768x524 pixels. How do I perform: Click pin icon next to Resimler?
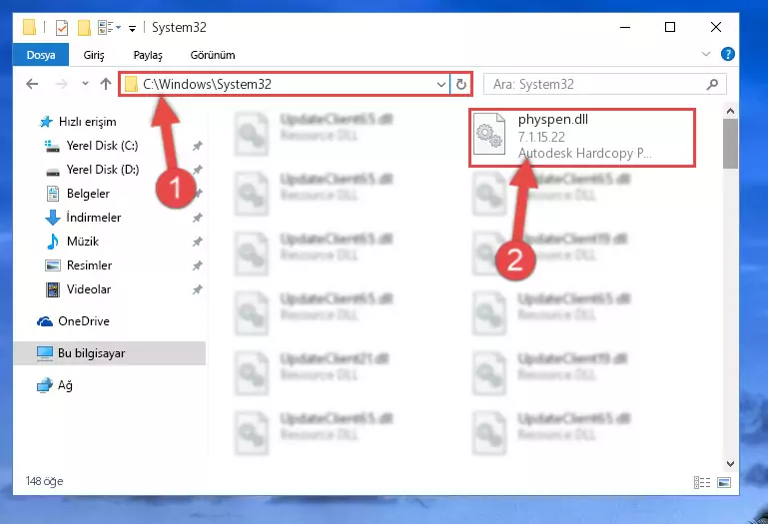click(197, 265)
